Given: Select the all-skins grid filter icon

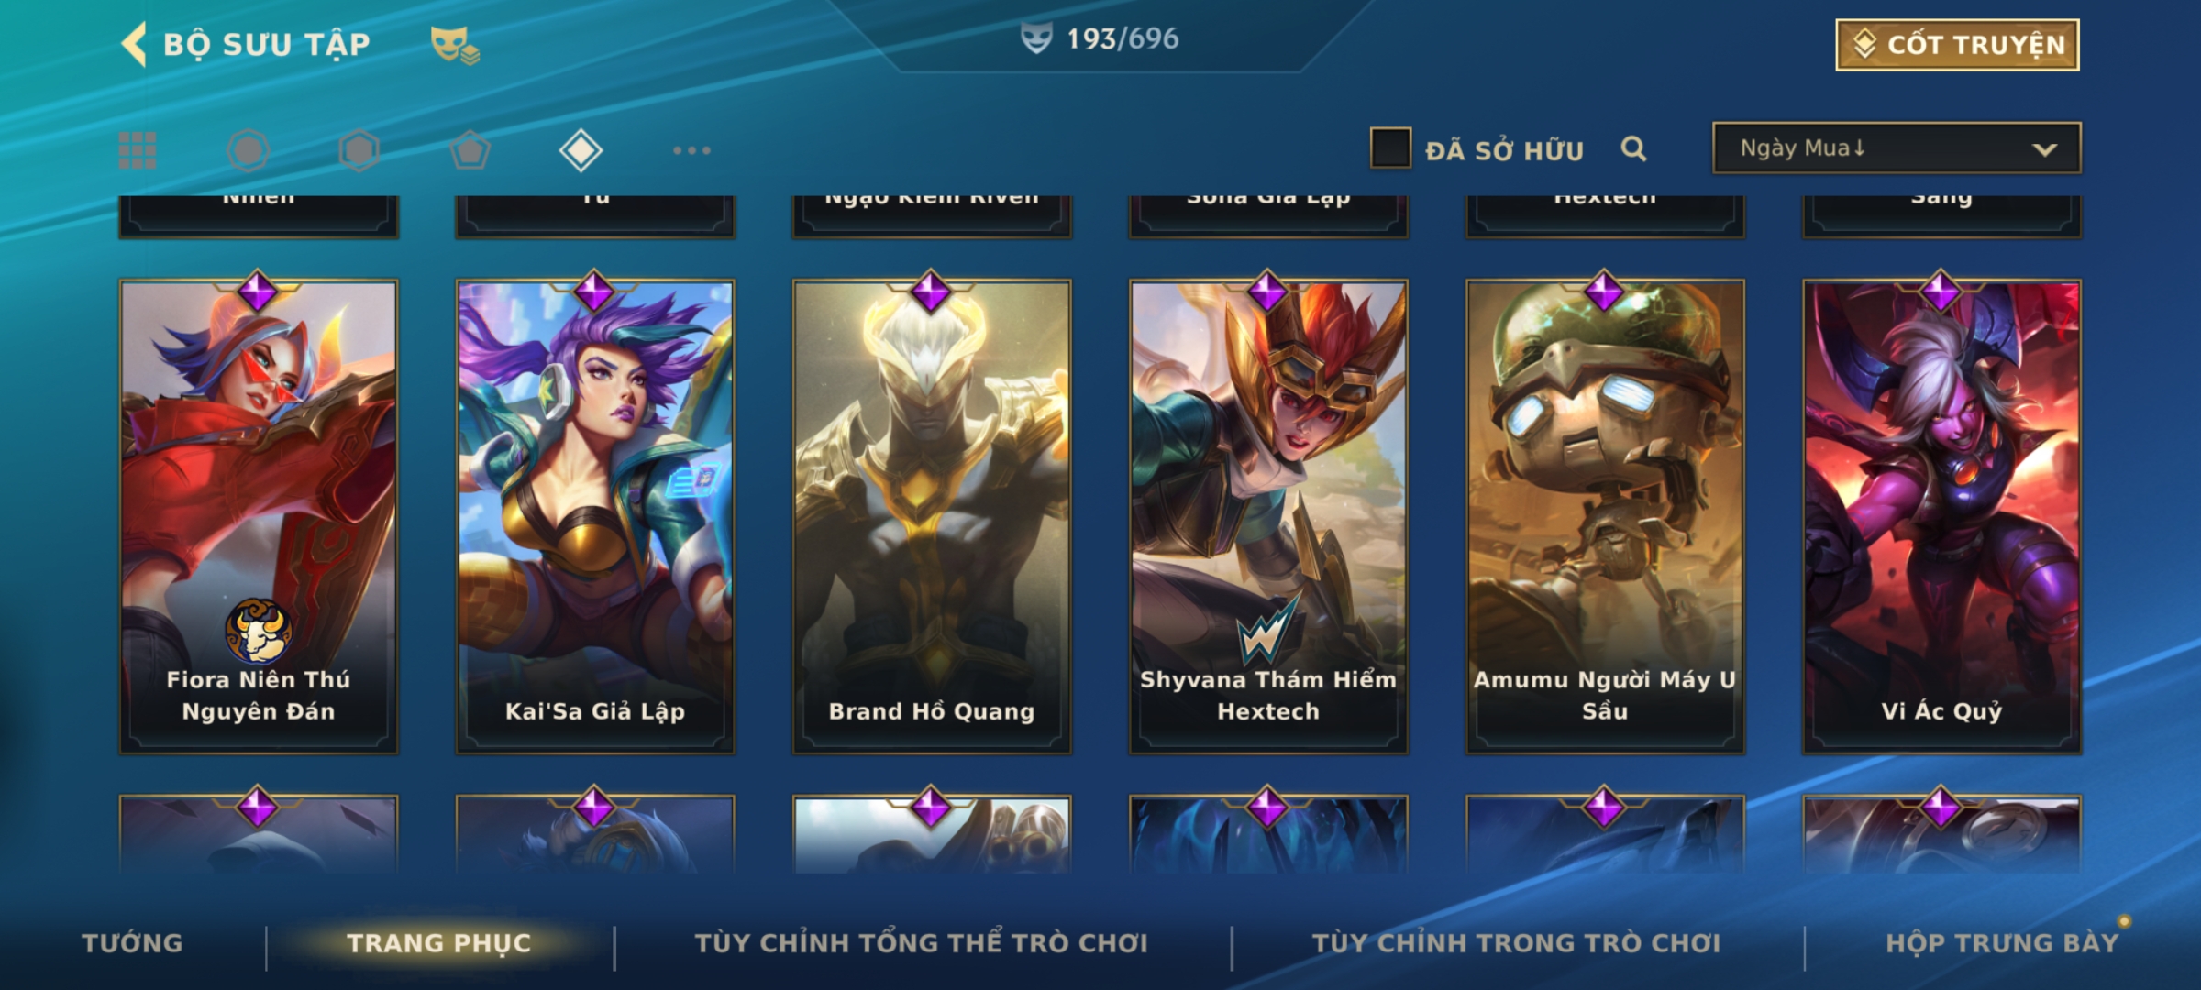Looking at the screenshot, I should click(138, 150).
